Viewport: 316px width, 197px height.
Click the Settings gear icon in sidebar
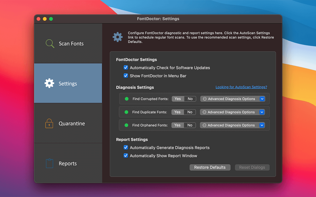[x=49, y=83]
